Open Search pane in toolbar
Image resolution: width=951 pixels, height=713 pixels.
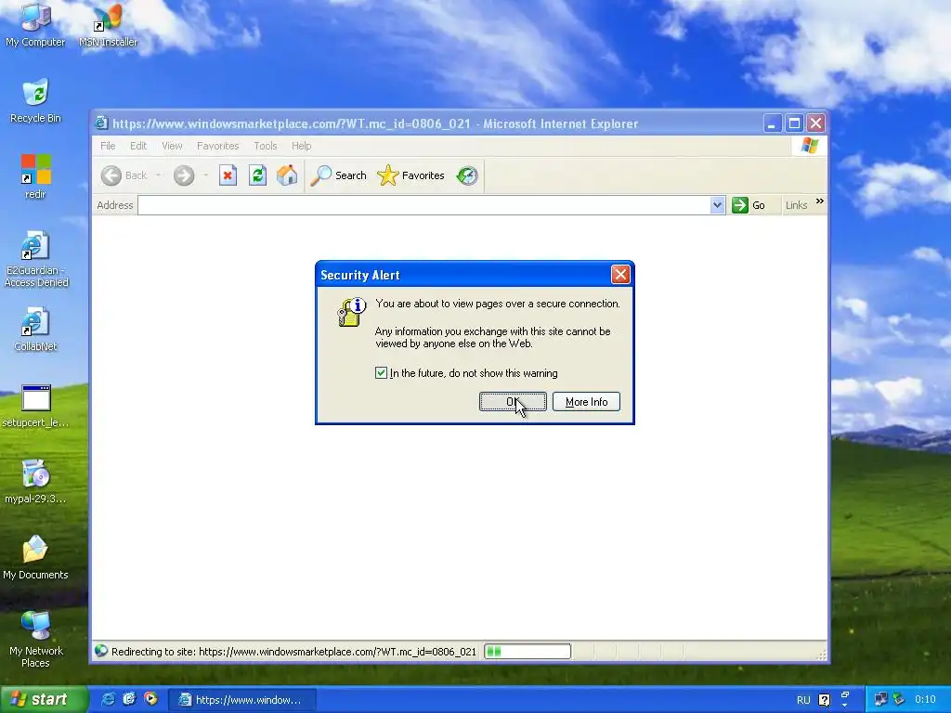(338, 175)
